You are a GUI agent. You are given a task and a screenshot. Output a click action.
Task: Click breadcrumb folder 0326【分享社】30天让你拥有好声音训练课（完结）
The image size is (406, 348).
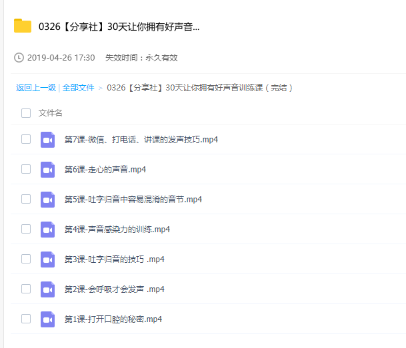tap(199, 88)
